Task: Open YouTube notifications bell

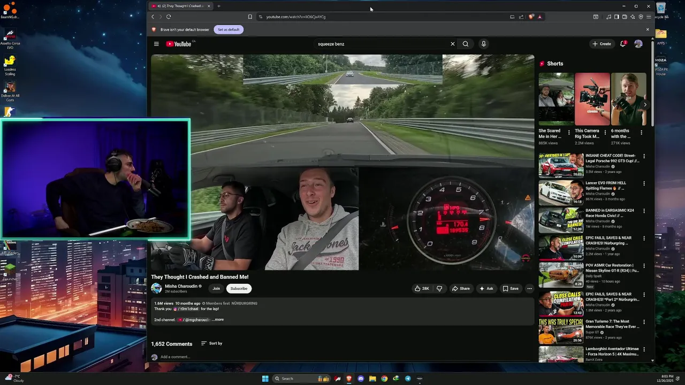Action: click(623, 44)
